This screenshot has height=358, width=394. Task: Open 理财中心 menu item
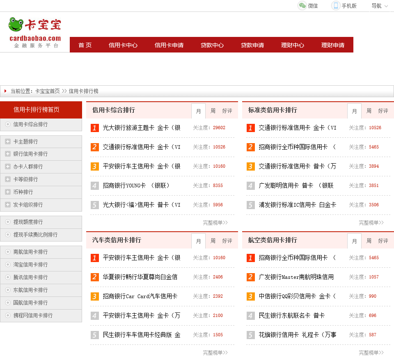point(293,45)
